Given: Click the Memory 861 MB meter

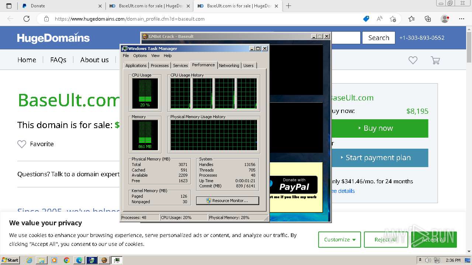Looking at the screenshot, I should coord(145,135).
